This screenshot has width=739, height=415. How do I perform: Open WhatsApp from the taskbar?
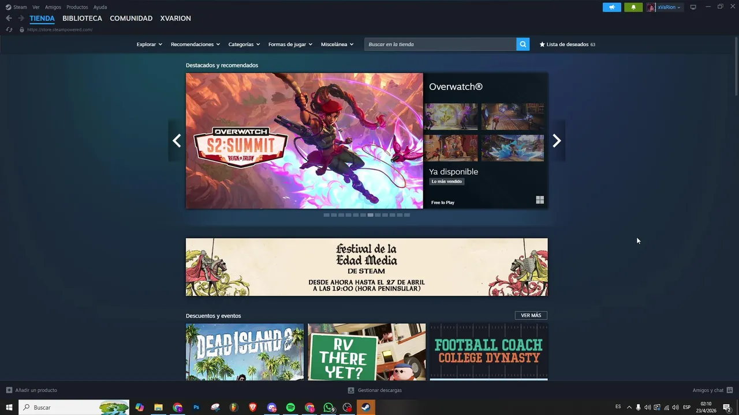click(329, 408)
